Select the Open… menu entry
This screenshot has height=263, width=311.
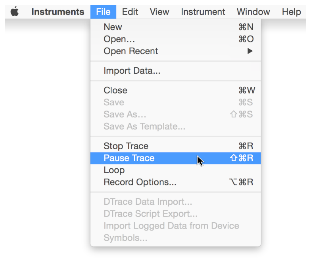coord(119,39)
